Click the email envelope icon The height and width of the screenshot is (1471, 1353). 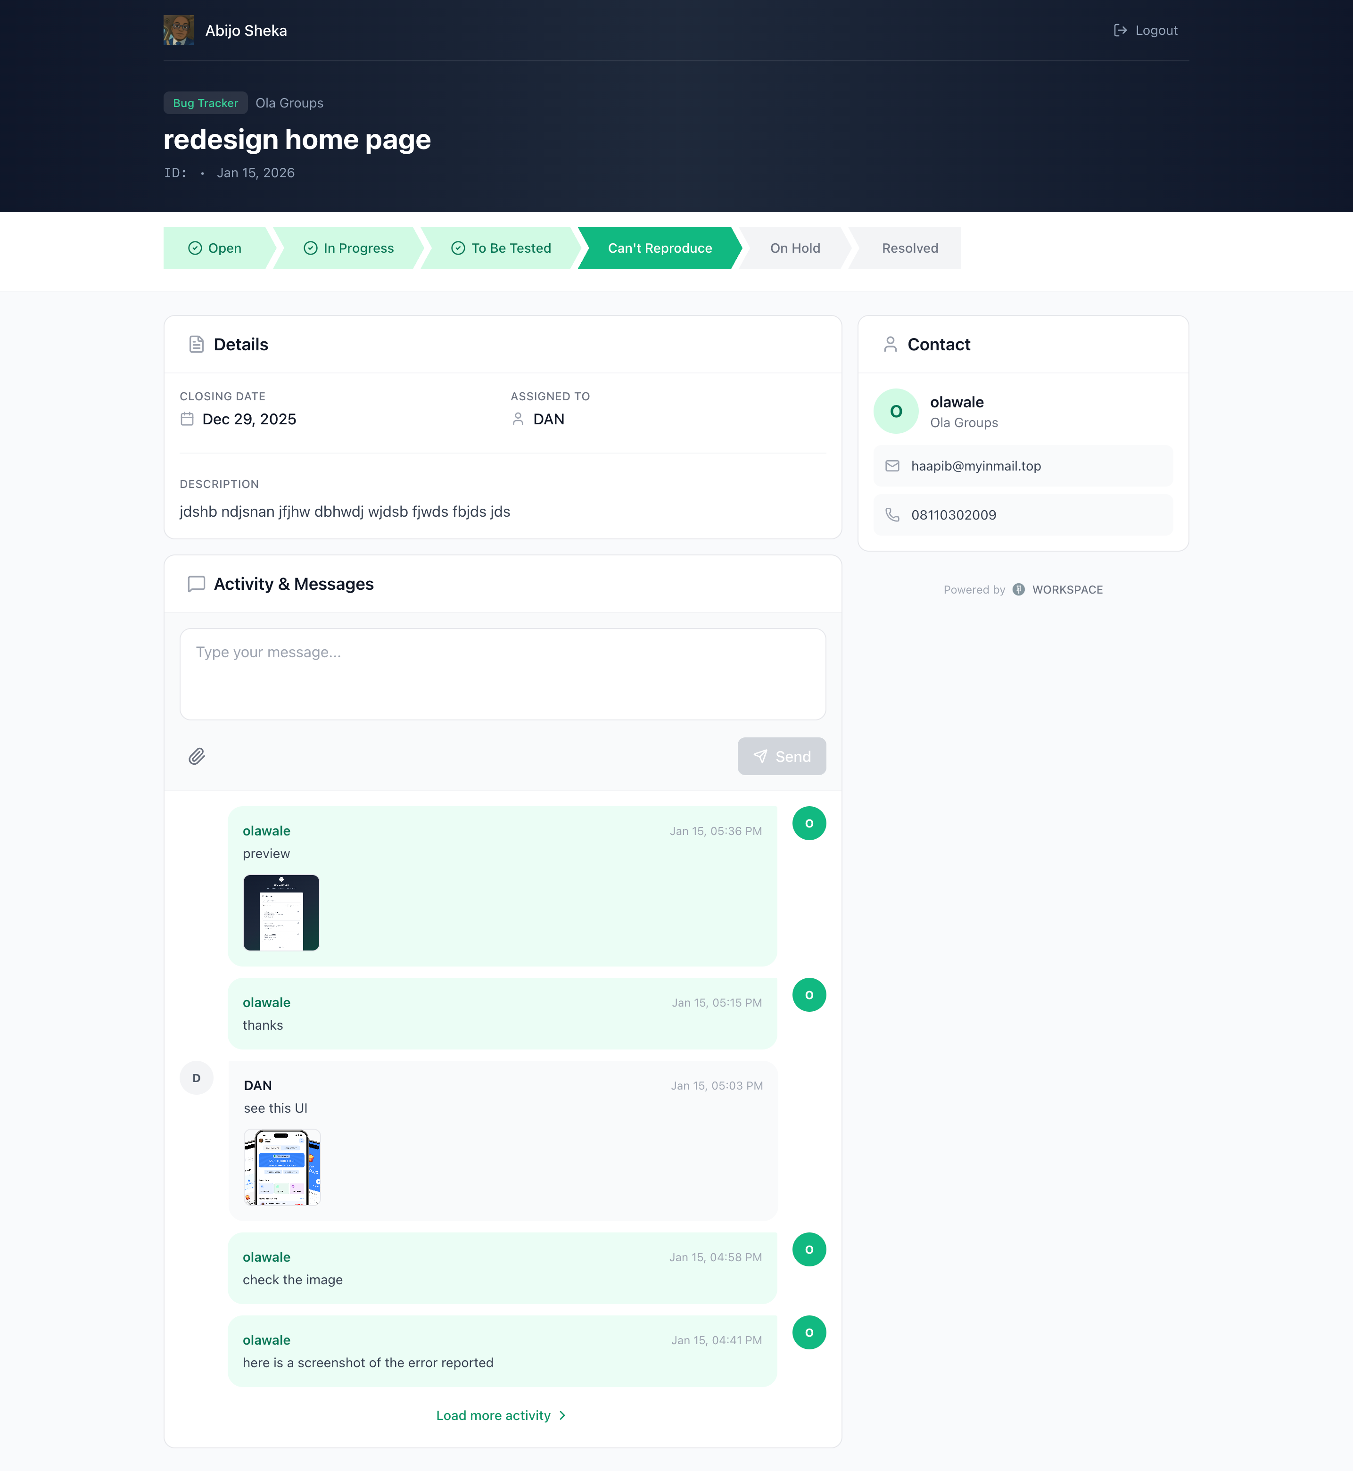(892, 466)
